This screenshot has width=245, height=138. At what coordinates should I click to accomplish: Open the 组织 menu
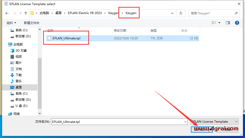point(11,23)
